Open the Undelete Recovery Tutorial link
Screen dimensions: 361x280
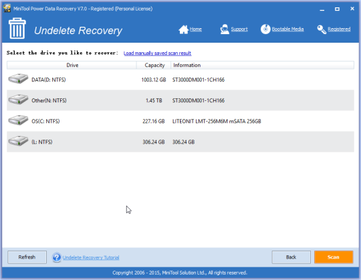91,257
